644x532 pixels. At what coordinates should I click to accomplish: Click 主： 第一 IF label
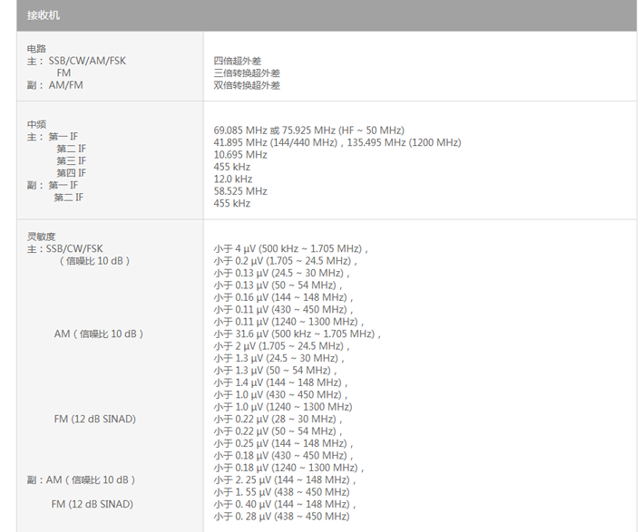coord(53,136)
